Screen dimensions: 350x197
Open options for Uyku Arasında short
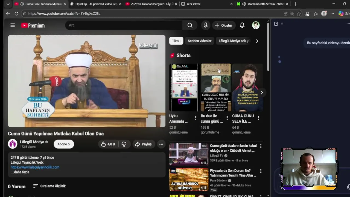[196, 118]
